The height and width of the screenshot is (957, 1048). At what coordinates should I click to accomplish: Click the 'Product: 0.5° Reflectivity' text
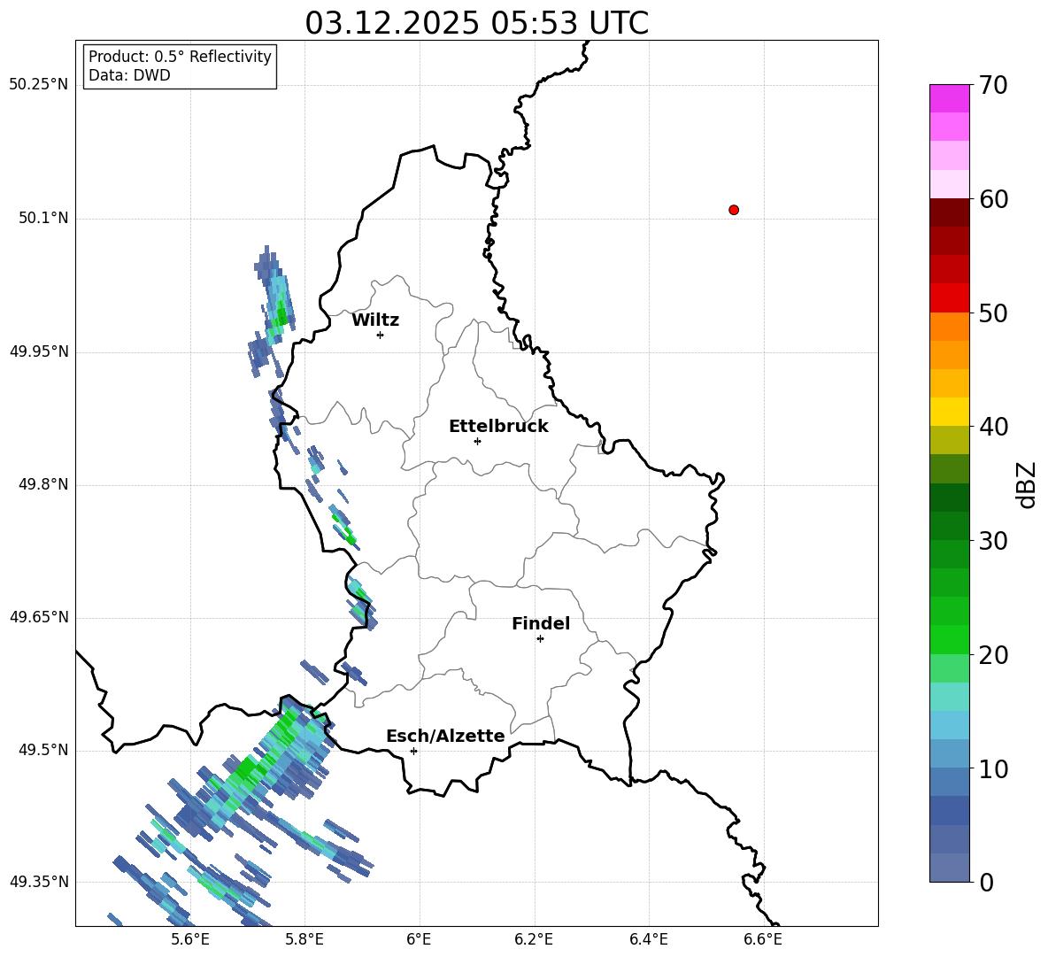(180, 57)
